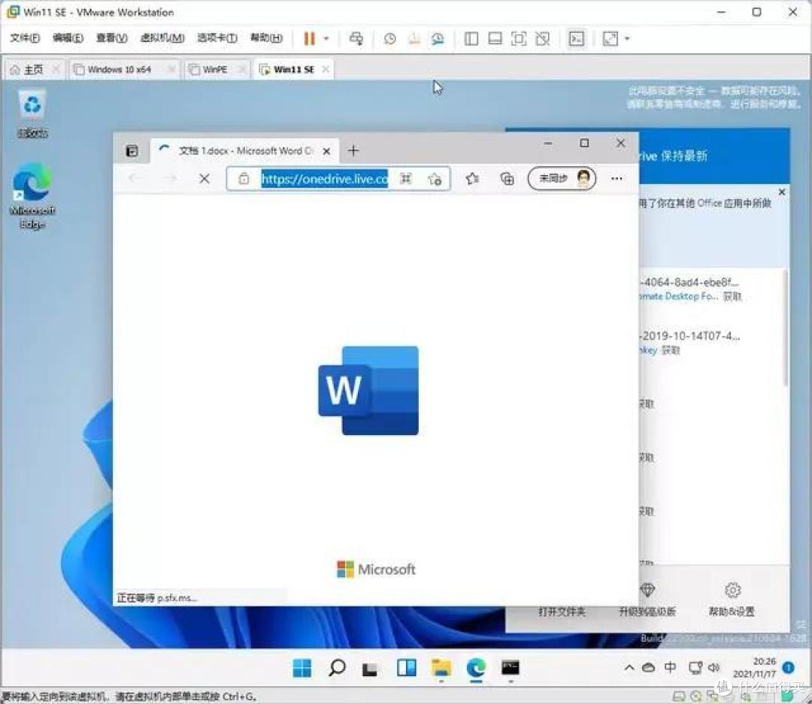Close the Win11 SE VM tab

click(x=326, y=69)
